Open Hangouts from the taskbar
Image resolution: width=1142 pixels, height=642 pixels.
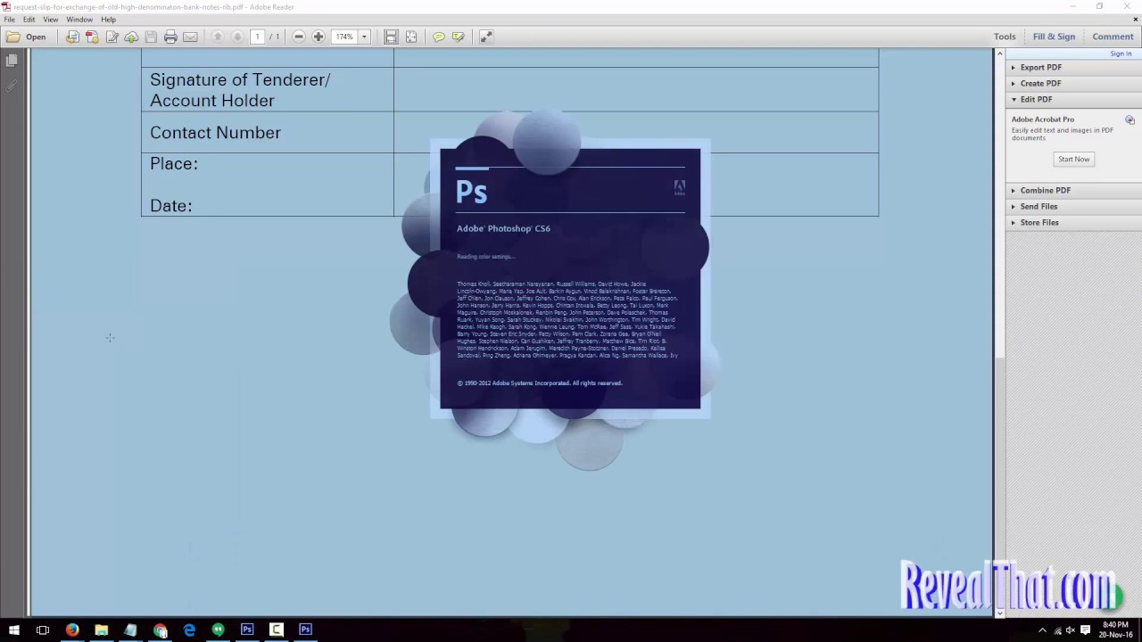(x=218, y=630)
